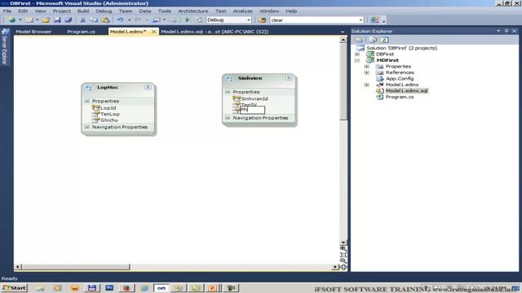Click the Solution Explorer Refresh icon
Image resolution: width=522 pixels, height=293 pixels.
pyautogui.click(x=384, y=40)
